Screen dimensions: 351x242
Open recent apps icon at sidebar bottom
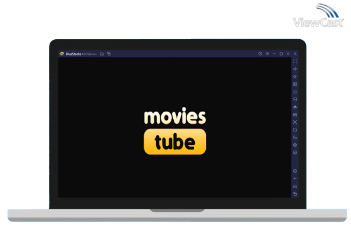click(x=295, y=193)
